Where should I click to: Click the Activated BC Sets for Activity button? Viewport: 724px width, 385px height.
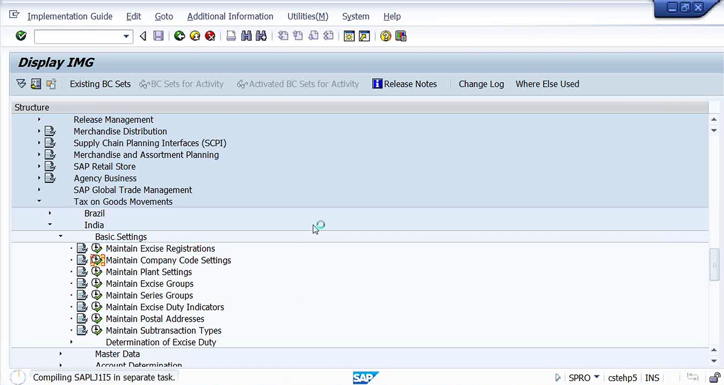tap(298, 84)
